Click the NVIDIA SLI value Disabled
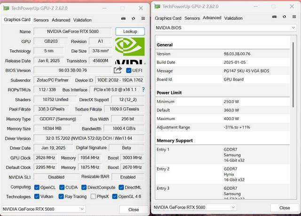The height and width of the screenshot is (216, 301). pyautogui.click(x=56, y=177)
